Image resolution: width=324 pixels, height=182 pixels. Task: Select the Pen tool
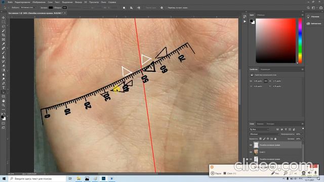[4, 83]
